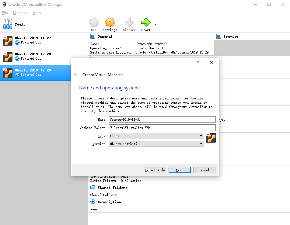Click the Shared folders section icon
This screenshot has height=225, width=290.
pyautogui.click(x=93, y=187)
